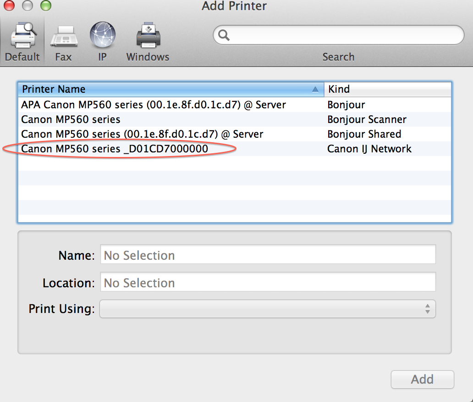
Task: Sort list by Printer Name header
Action: tap(171, 89)
